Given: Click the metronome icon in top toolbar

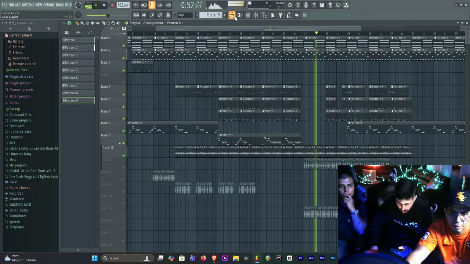Looking at the screenshot, I should pos(135,5).
